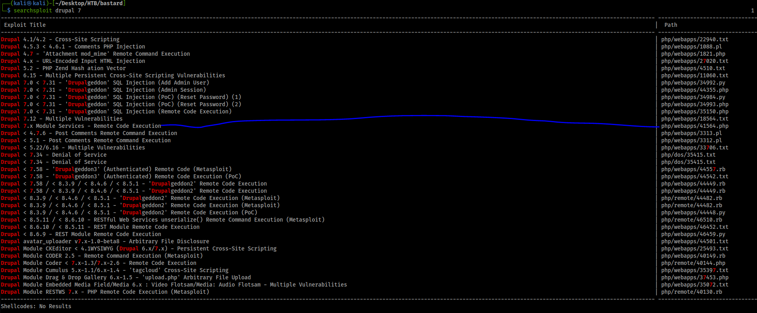Select path php/webapps/41564.php

(x=695, y=126)
